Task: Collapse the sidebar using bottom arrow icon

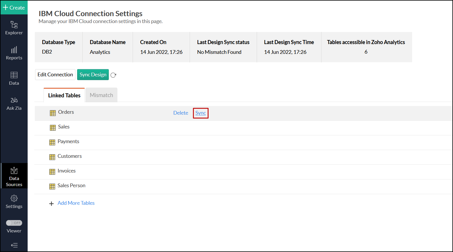Action: (14, 245)
